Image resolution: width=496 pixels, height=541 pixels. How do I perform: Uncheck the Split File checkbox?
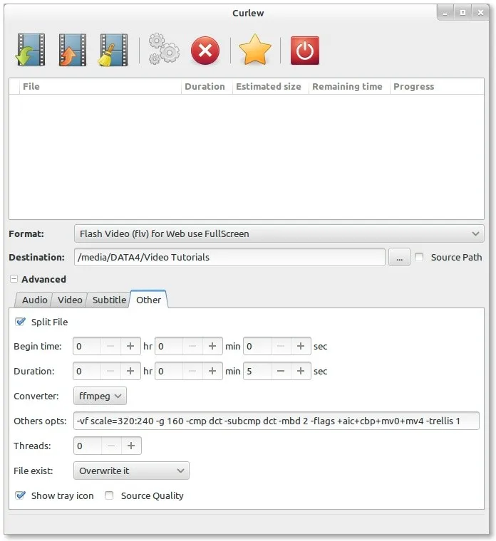click(x=20, y=322)
